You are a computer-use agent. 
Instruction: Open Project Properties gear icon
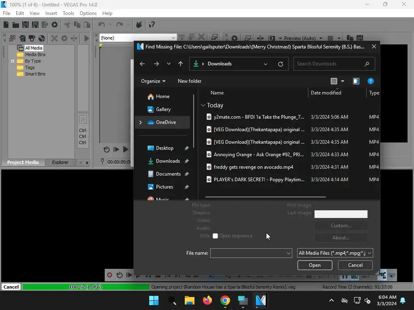[55, 25]
